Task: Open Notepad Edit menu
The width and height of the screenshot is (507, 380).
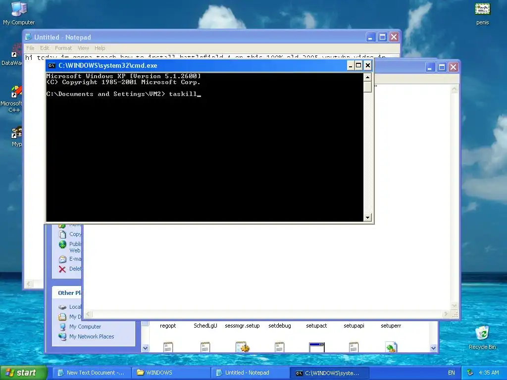Action: click(45, 48)
